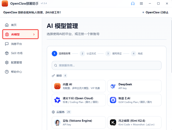This screenshot has width=172, height=130.
Task: Select step 2 认证方式
Action: [x=88, y=54]
